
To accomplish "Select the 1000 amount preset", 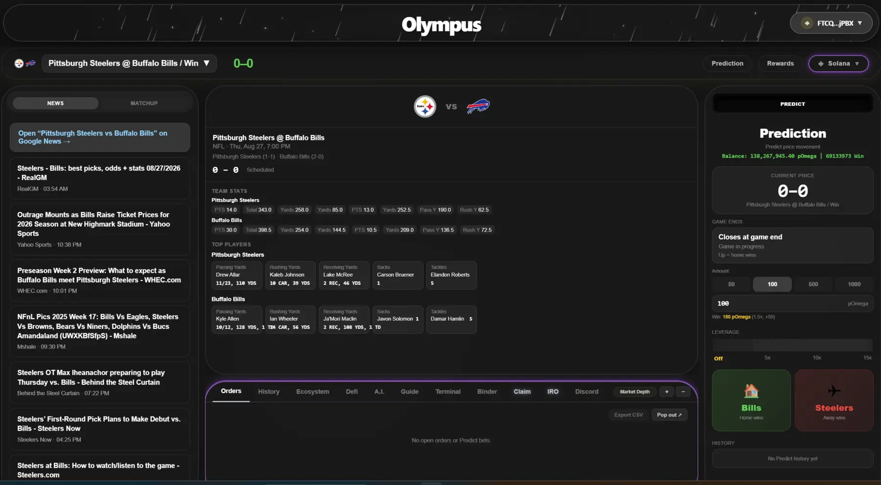I will coord(854,284).
